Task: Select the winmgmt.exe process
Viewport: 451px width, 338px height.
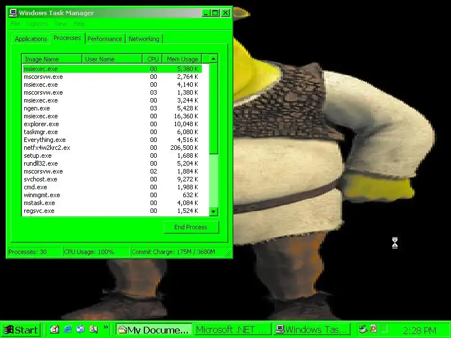Action: point(112,195)
